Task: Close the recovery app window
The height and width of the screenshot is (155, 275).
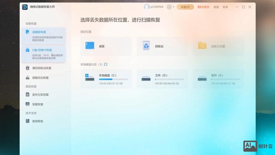Action: (x=250, y=7)
